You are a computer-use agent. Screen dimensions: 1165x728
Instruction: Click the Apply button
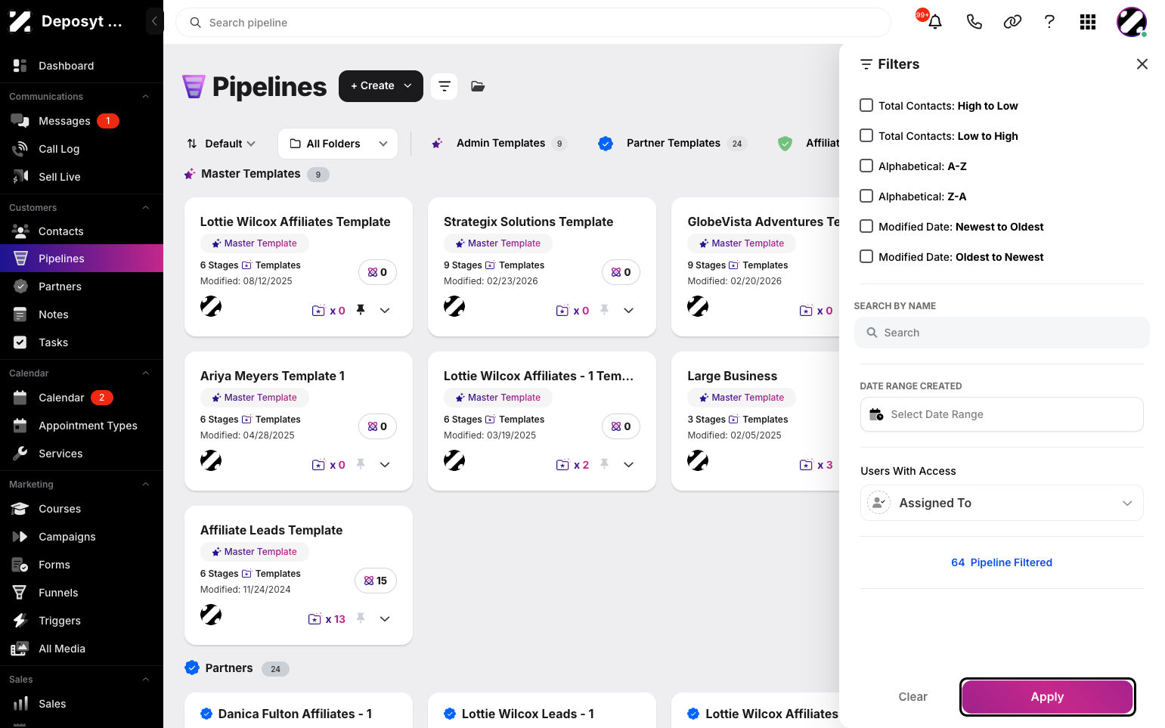[x=1047, y=697]
